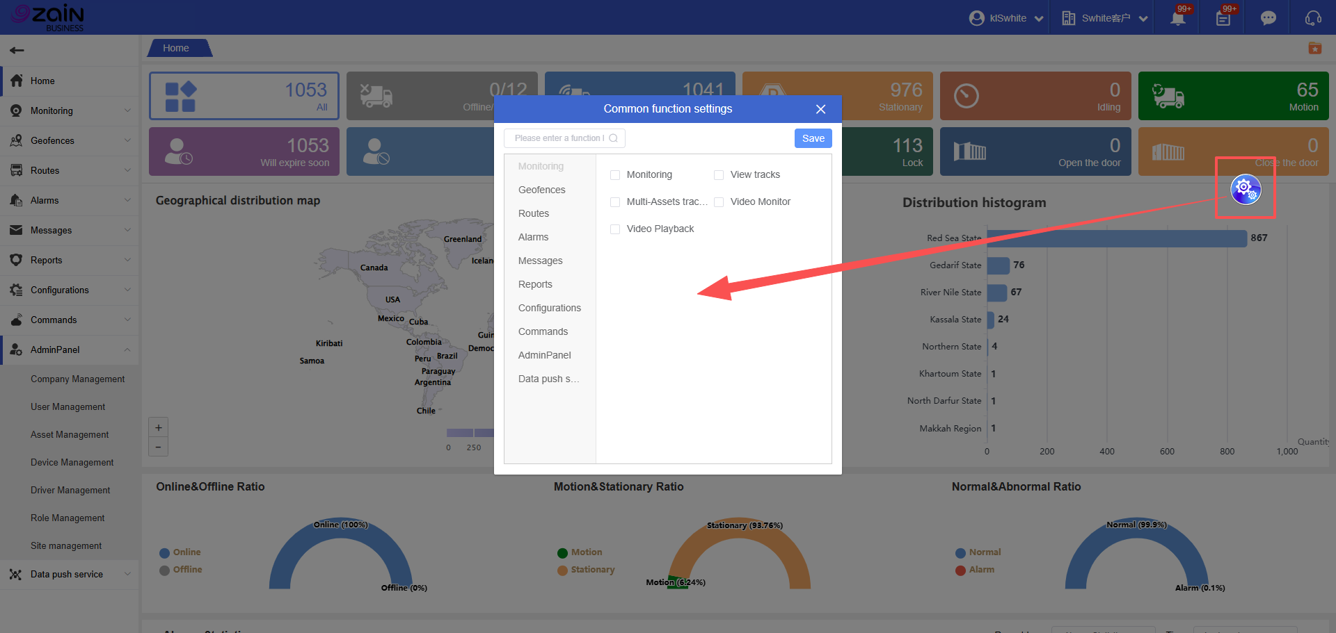Select Geofences category in settings dialog
The height and width of the screenshot is (633, 1336).
pyautogui.click(x=541, y=190)
